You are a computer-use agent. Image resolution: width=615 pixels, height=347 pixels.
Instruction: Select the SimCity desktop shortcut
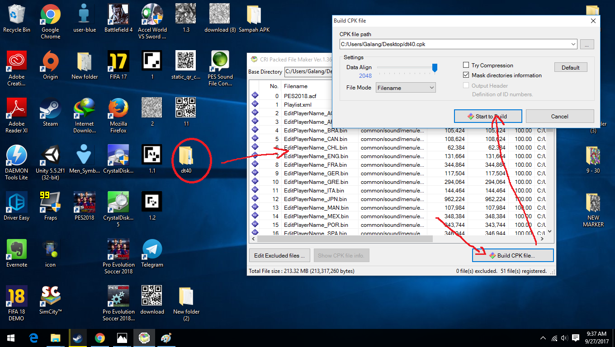point(51,300)
